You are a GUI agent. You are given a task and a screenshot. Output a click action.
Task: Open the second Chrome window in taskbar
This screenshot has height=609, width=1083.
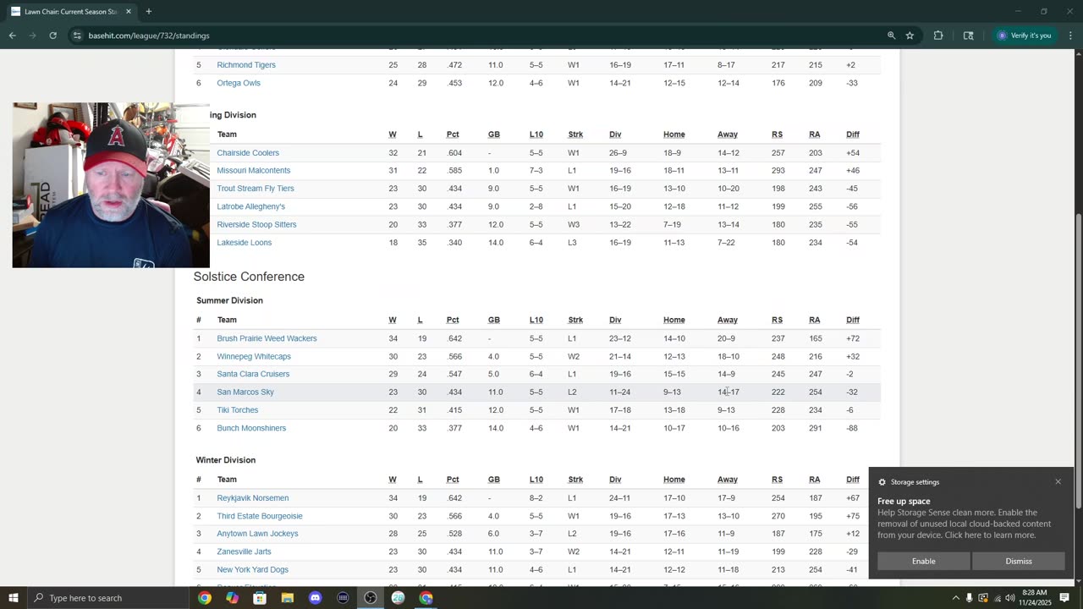click(426, 598)
